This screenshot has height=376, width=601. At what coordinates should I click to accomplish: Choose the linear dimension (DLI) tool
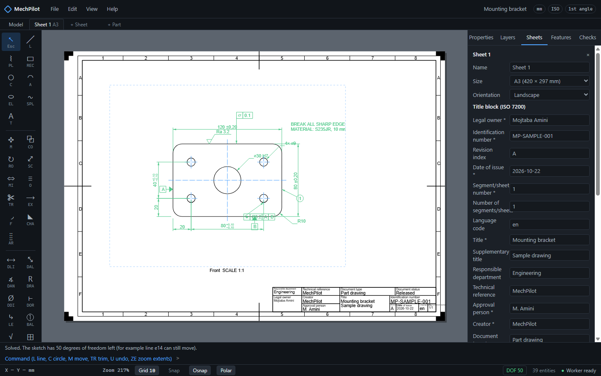tap(11, 262)
